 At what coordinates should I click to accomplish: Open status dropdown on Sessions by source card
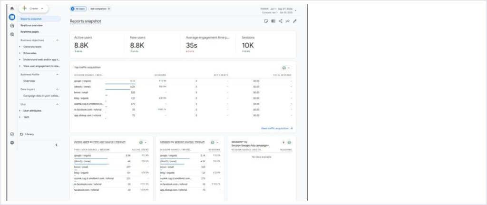click(214, 142)
